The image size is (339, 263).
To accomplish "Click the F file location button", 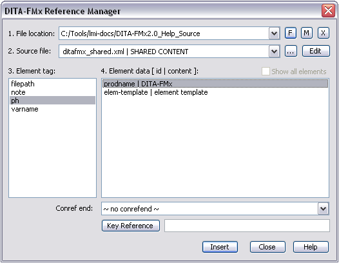I will (291, 34).
